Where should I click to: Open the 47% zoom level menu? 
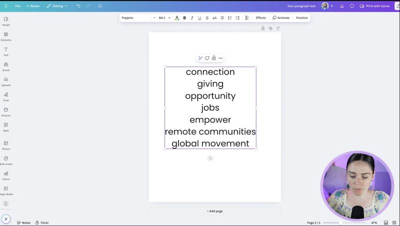tap(374, 222)
